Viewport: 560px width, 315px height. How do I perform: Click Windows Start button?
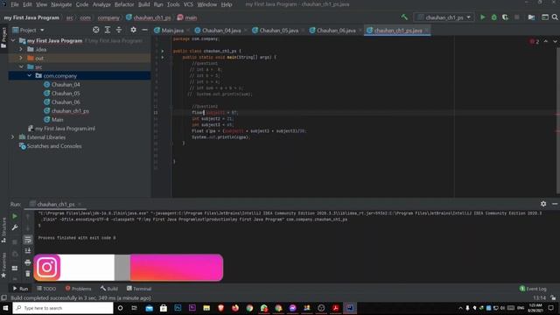coord(5,308)
